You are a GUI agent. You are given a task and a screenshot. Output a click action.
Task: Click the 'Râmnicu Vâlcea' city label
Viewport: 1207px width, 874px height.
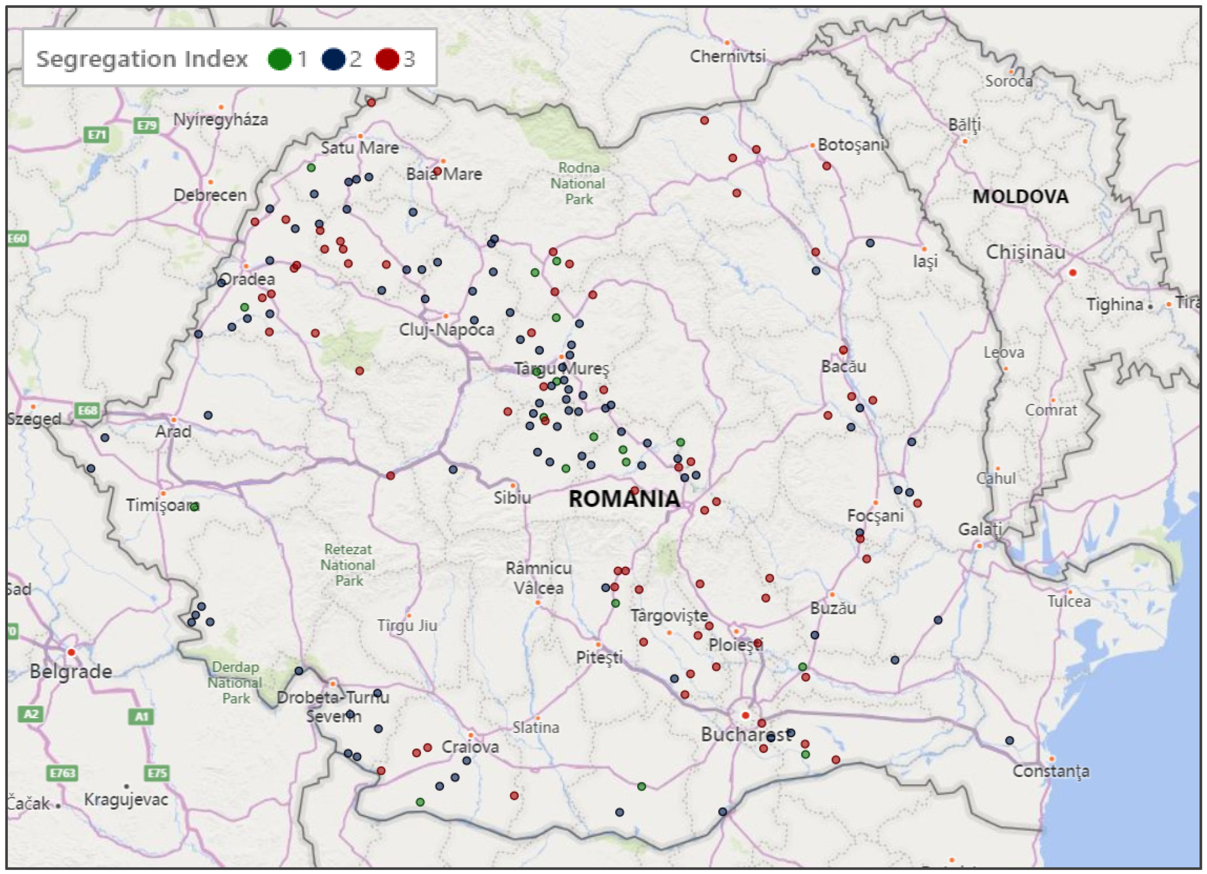tap(539, 578)
